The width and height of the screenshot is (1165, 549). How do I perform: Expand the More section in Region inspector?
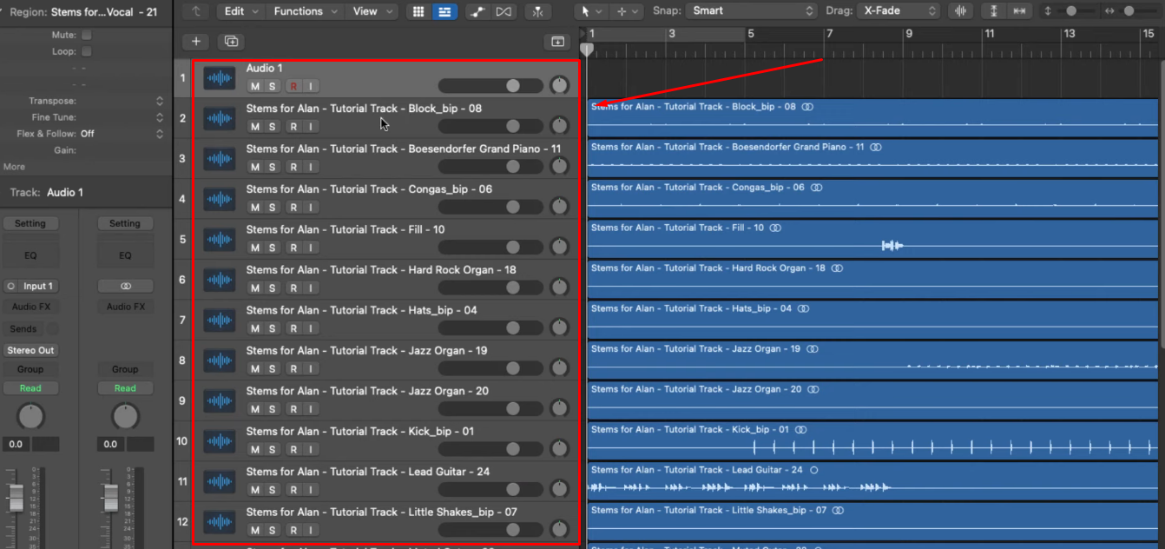point(14,167)
